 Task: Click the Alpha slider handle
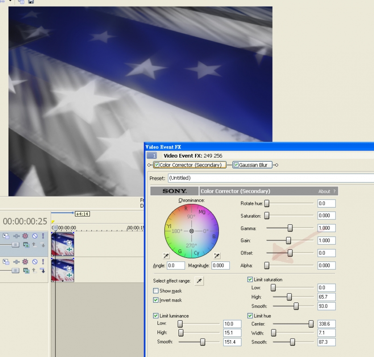click(267, 266)
